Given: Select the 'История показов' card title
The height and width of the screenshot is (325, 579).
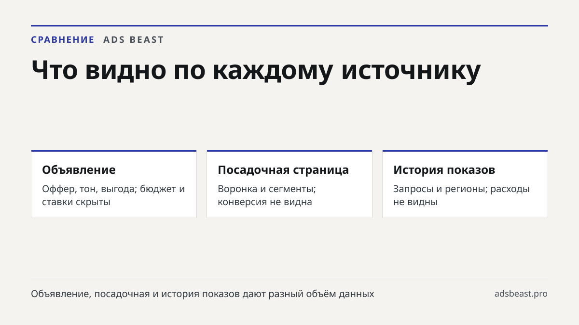Looking at the screenshot, I should click(444, 170).
